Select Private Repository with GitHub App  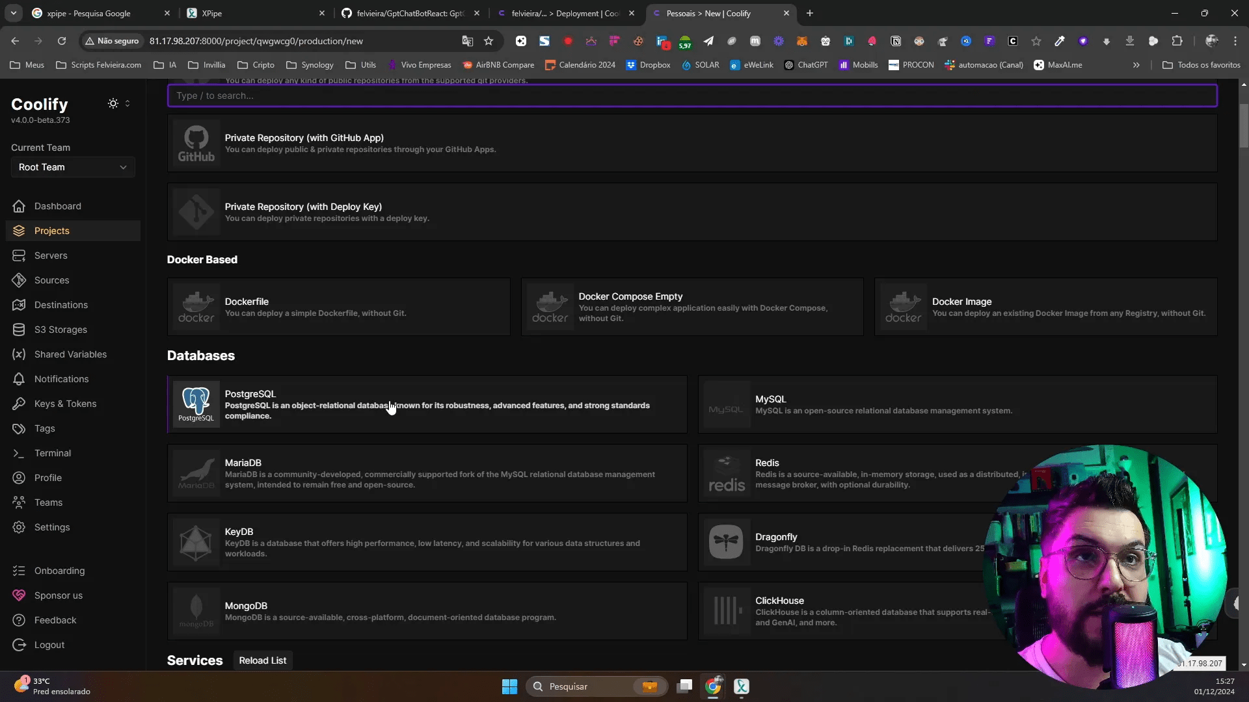click(692, 143)
